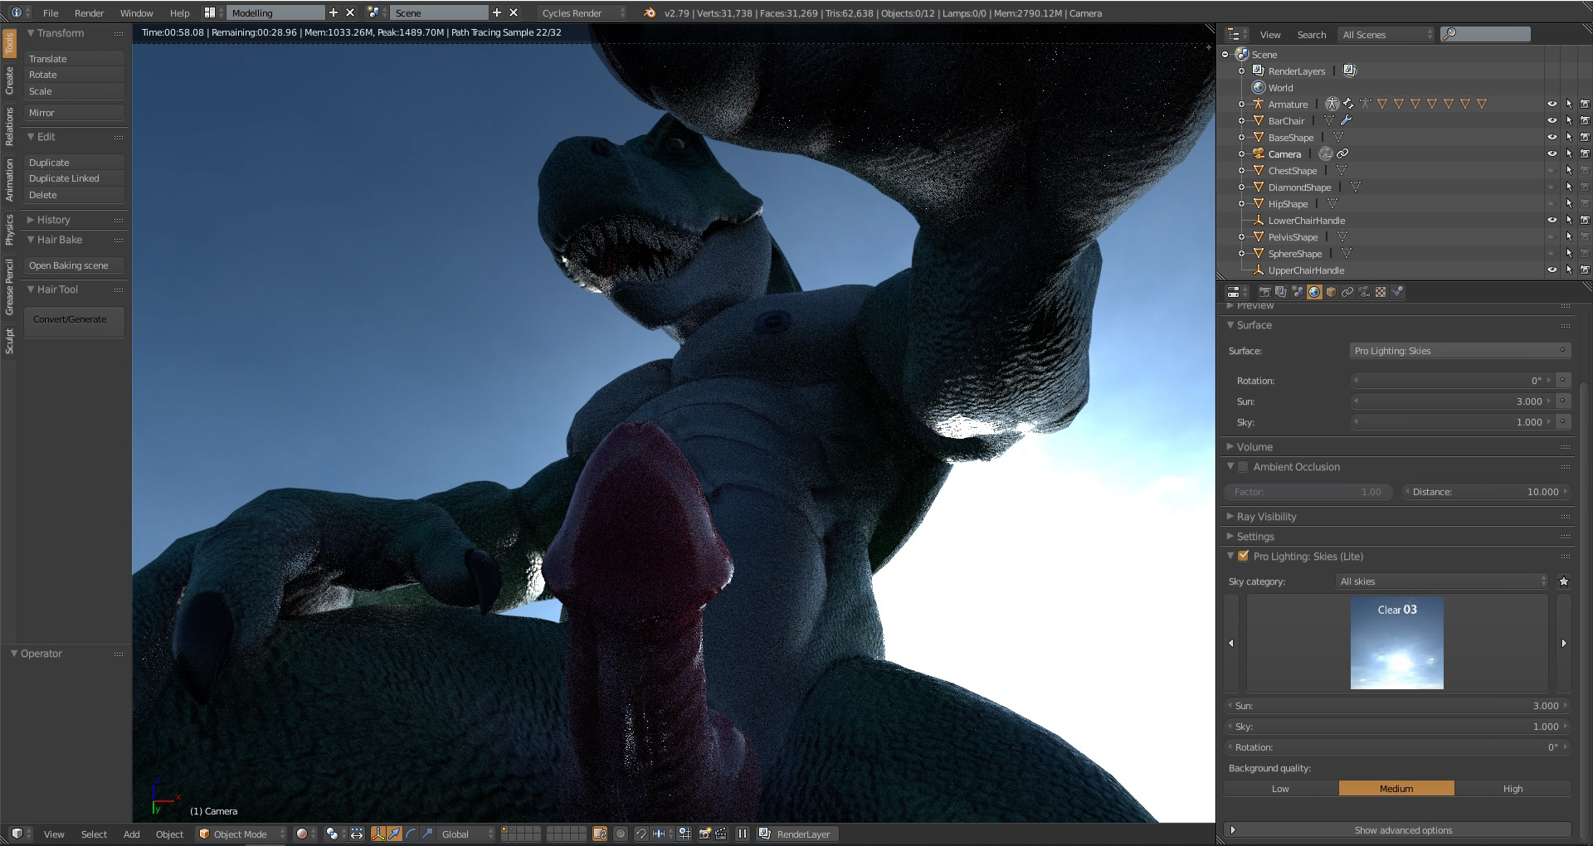This screenshot has height=846, width=1593.
Task: Open the Cycles Render engine dropdown
Action: click(x=582, y=12)
